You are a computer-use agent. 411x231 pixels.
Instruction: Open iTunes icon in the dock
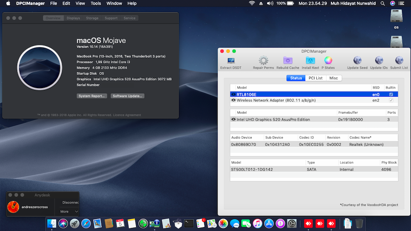258,224
